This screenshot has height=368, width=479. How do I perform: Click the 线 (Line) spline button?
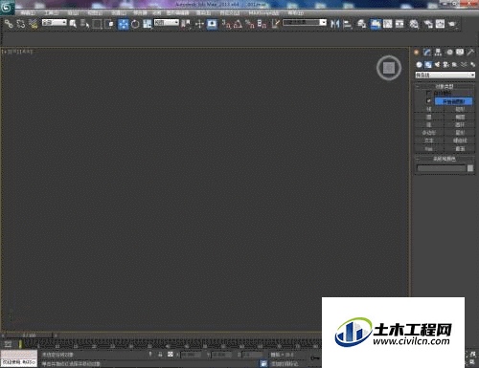(429, 109)
